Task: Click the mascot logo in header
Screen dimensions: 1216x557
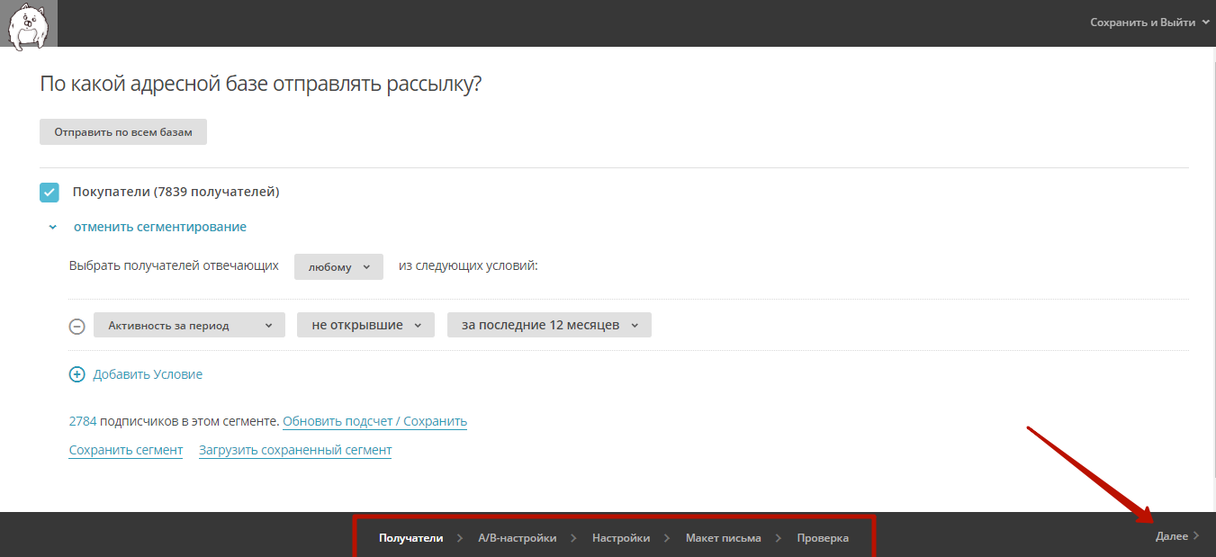Action: 29,23
